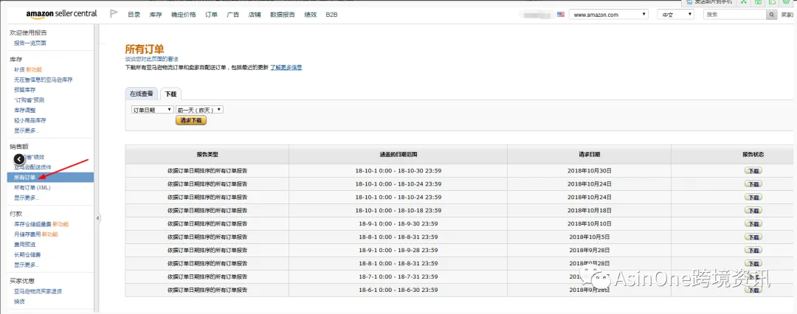Click the US flag icon in header
The image size is (797, 314).
tap(561, 15)
